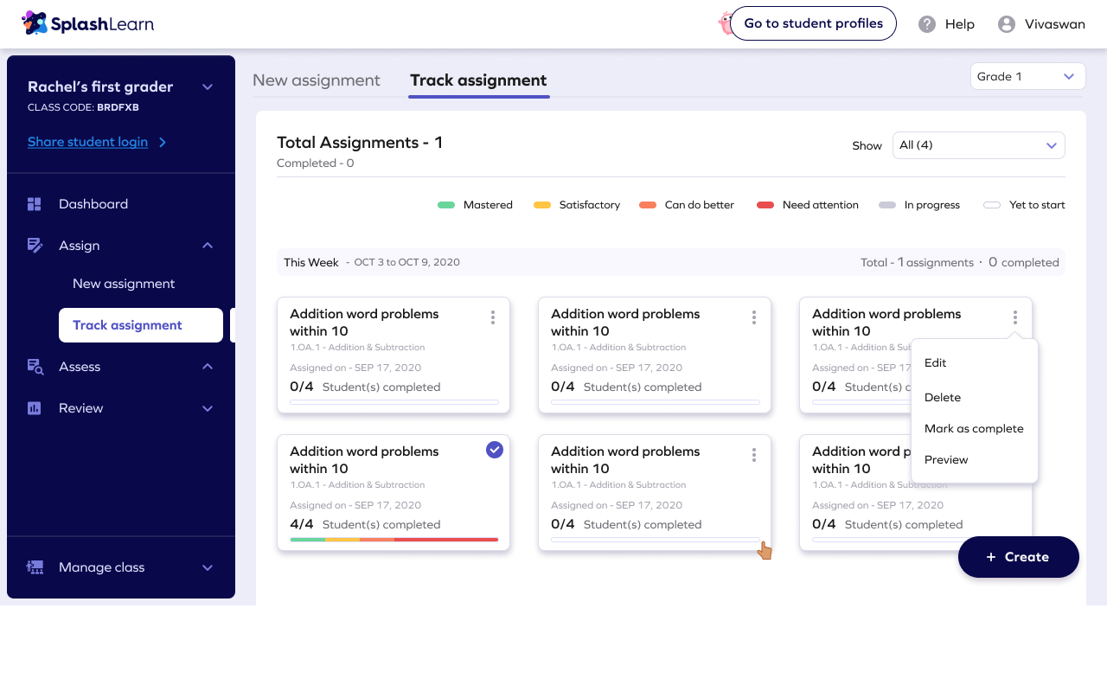Click the OCT 3 to OCT 9, 2020 date range
The height and width of the screenshot is (685, 1107).
coord(406,262)
